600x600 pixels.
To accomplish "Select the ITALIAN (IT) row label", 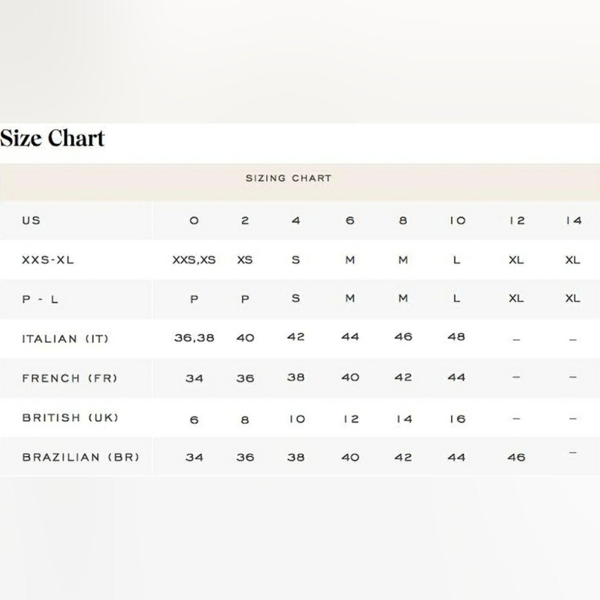I will 65,339.
